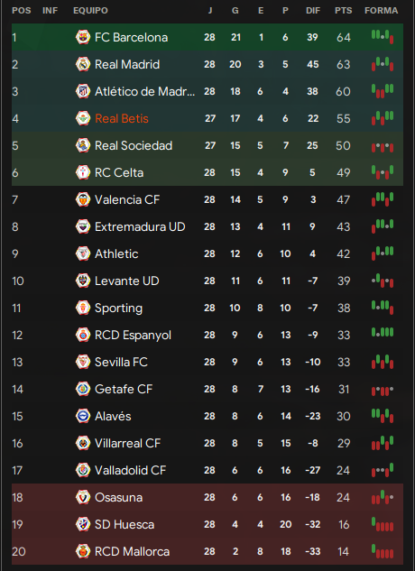Open the Real Sociedad team link

134,145
